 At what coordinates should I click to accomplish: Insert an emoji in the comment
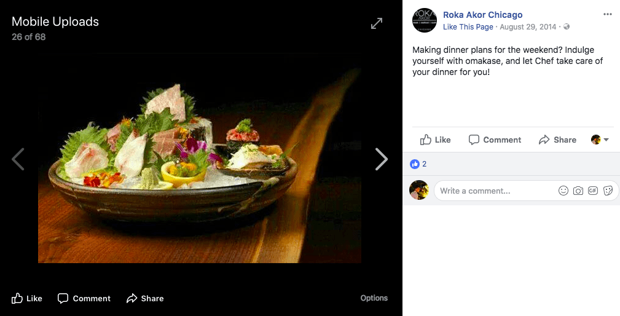pyautogui.click(x=563, y=191)
